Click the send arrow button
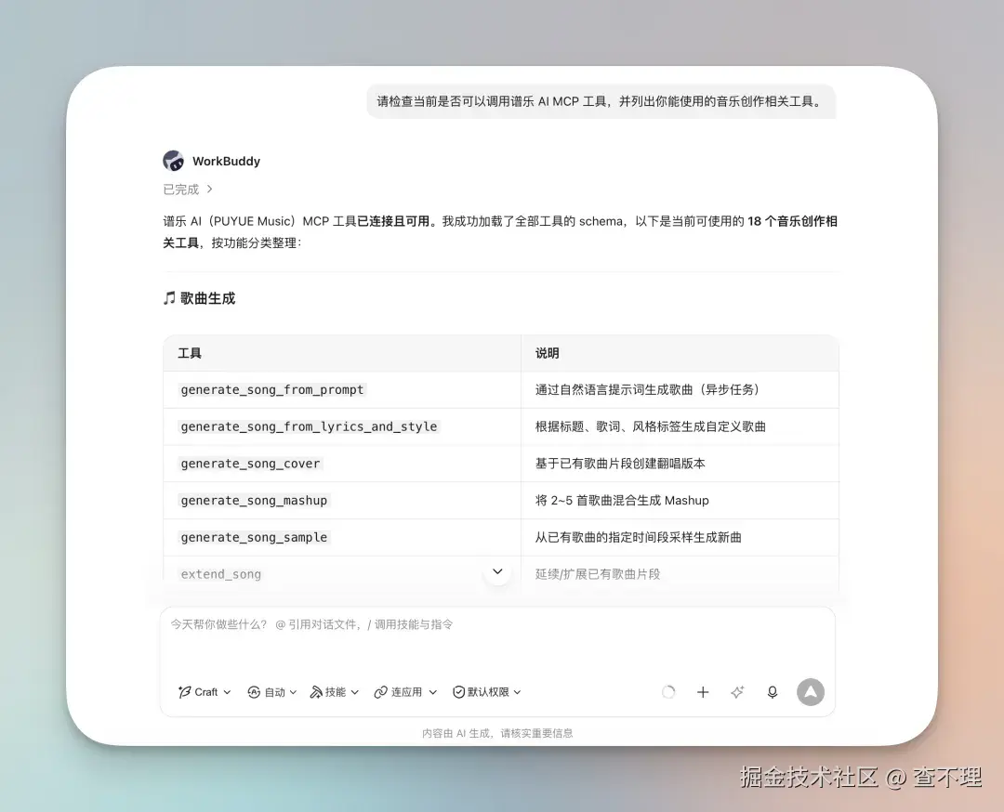The image size is (1004, 812). [x=810, y=692]
